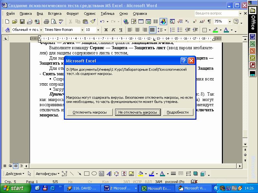The width and height of the screenshot is (258, 193).
Task: Open Автофигуры menu
Action: pyautogui.click(x=47, y=174)
